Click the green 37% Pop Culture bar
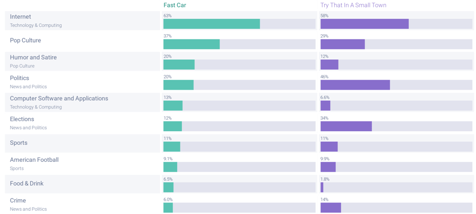Screen dimensions: 476x214 click(191, 44)
